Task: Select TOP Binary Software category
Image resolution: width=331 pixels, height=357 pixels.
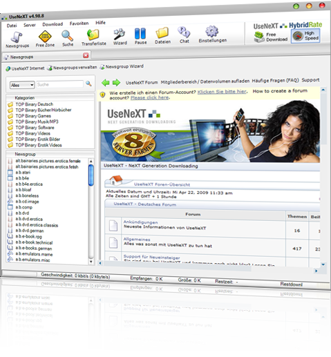Action: point(35,128)
